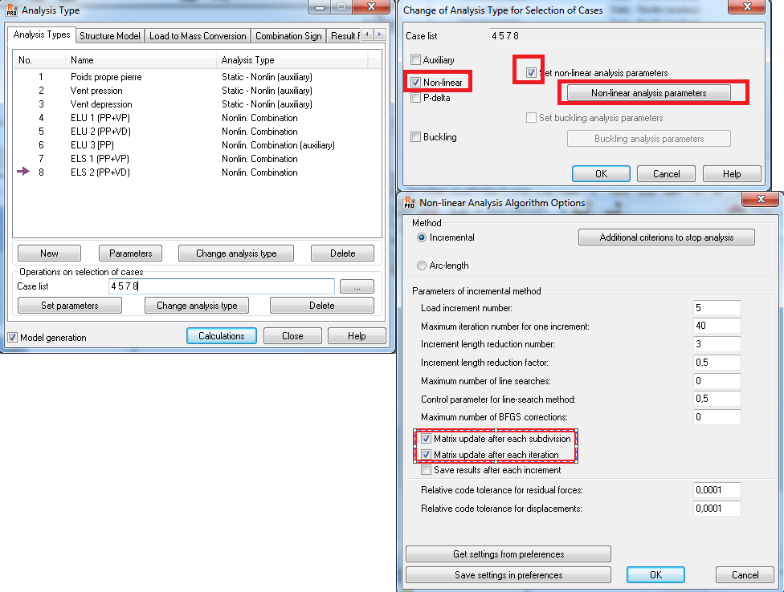Click the browse ellipsis button next to Case list
The height and width of the screenshot is (592, 784).
coord(355,286)
